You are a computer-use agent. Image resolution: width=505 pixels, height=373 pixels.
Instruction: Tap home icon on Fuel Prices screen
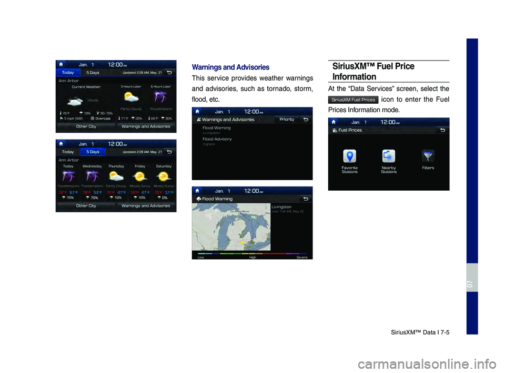(334, 122)
